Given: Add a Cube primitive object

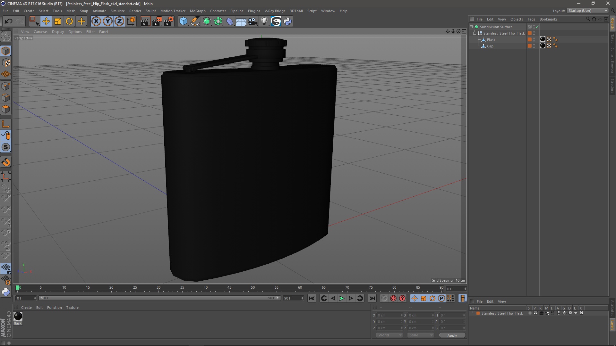Looking at the screenshot, I should [x=183, y=21].
